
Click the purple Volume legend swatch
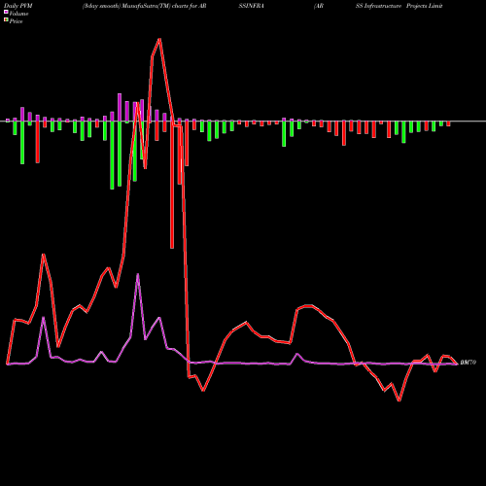pos(6,13)
